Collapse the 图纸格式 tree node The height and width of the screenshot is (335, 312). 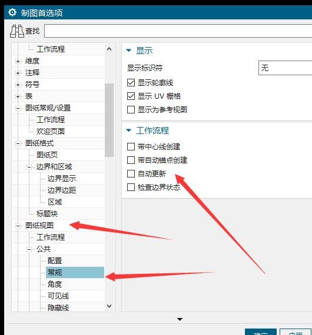[18, 143]
